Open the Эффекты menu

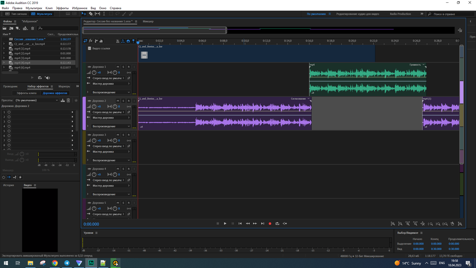click(62, 8)
